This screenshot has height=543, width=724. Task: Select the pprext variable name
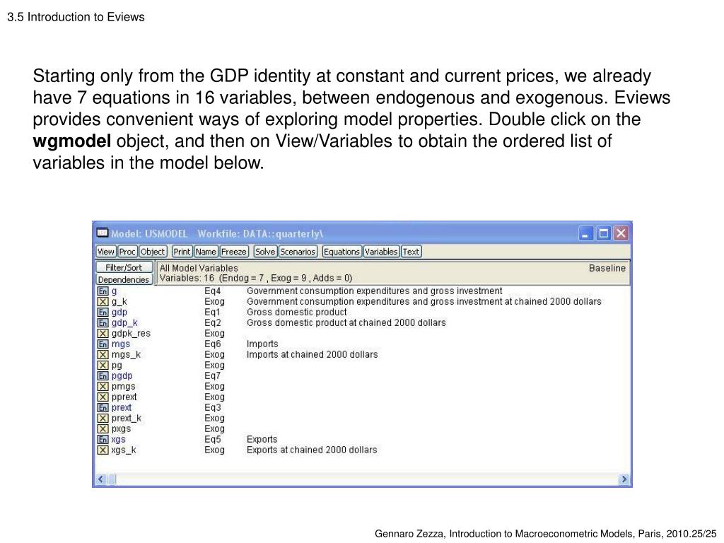coord(124,397)
